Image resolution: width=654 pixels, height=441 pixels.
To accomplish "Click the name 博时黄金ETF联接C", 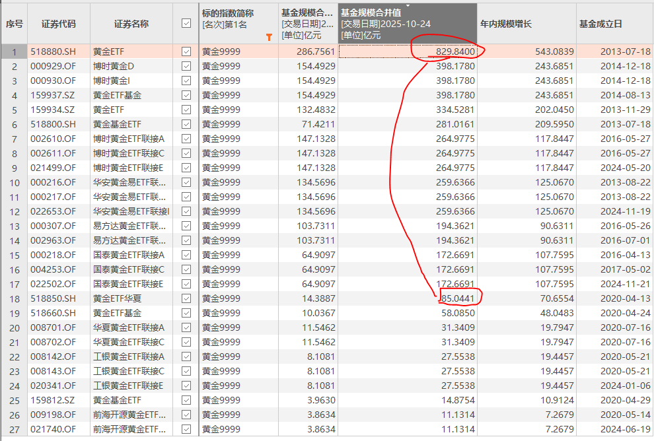I will click(129, 153).
